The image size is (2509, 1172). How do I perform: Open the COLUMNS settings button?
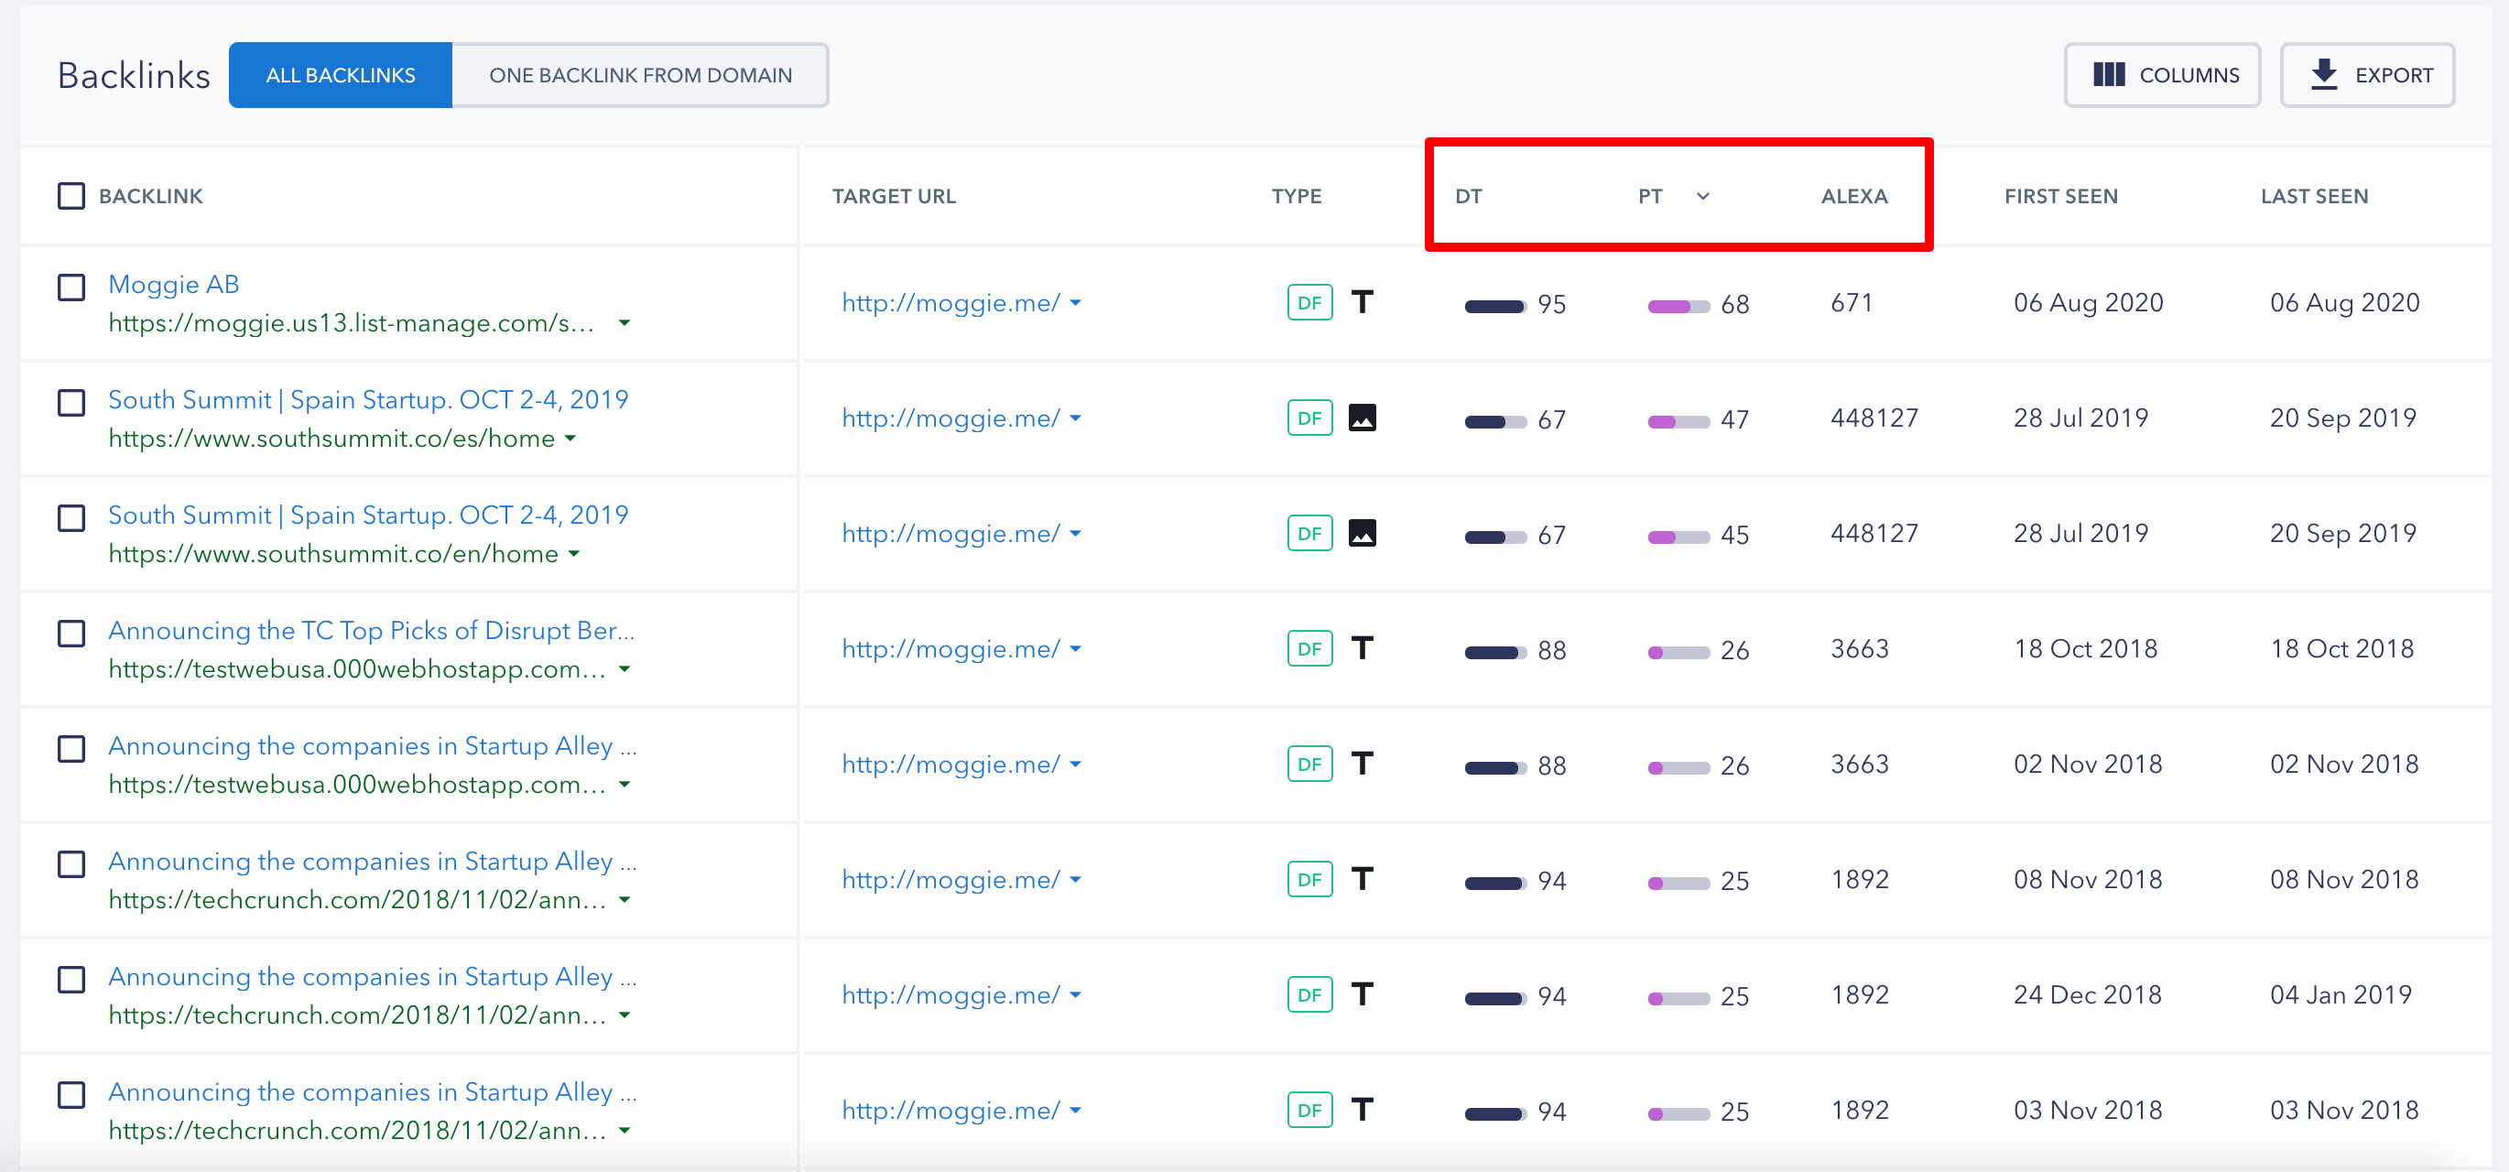[2162, 75]
